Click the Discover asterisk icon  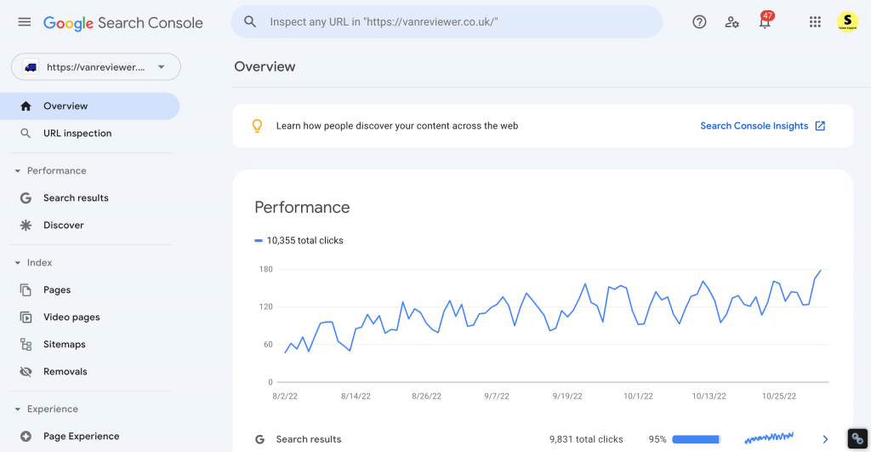click(x=26, y=226)
